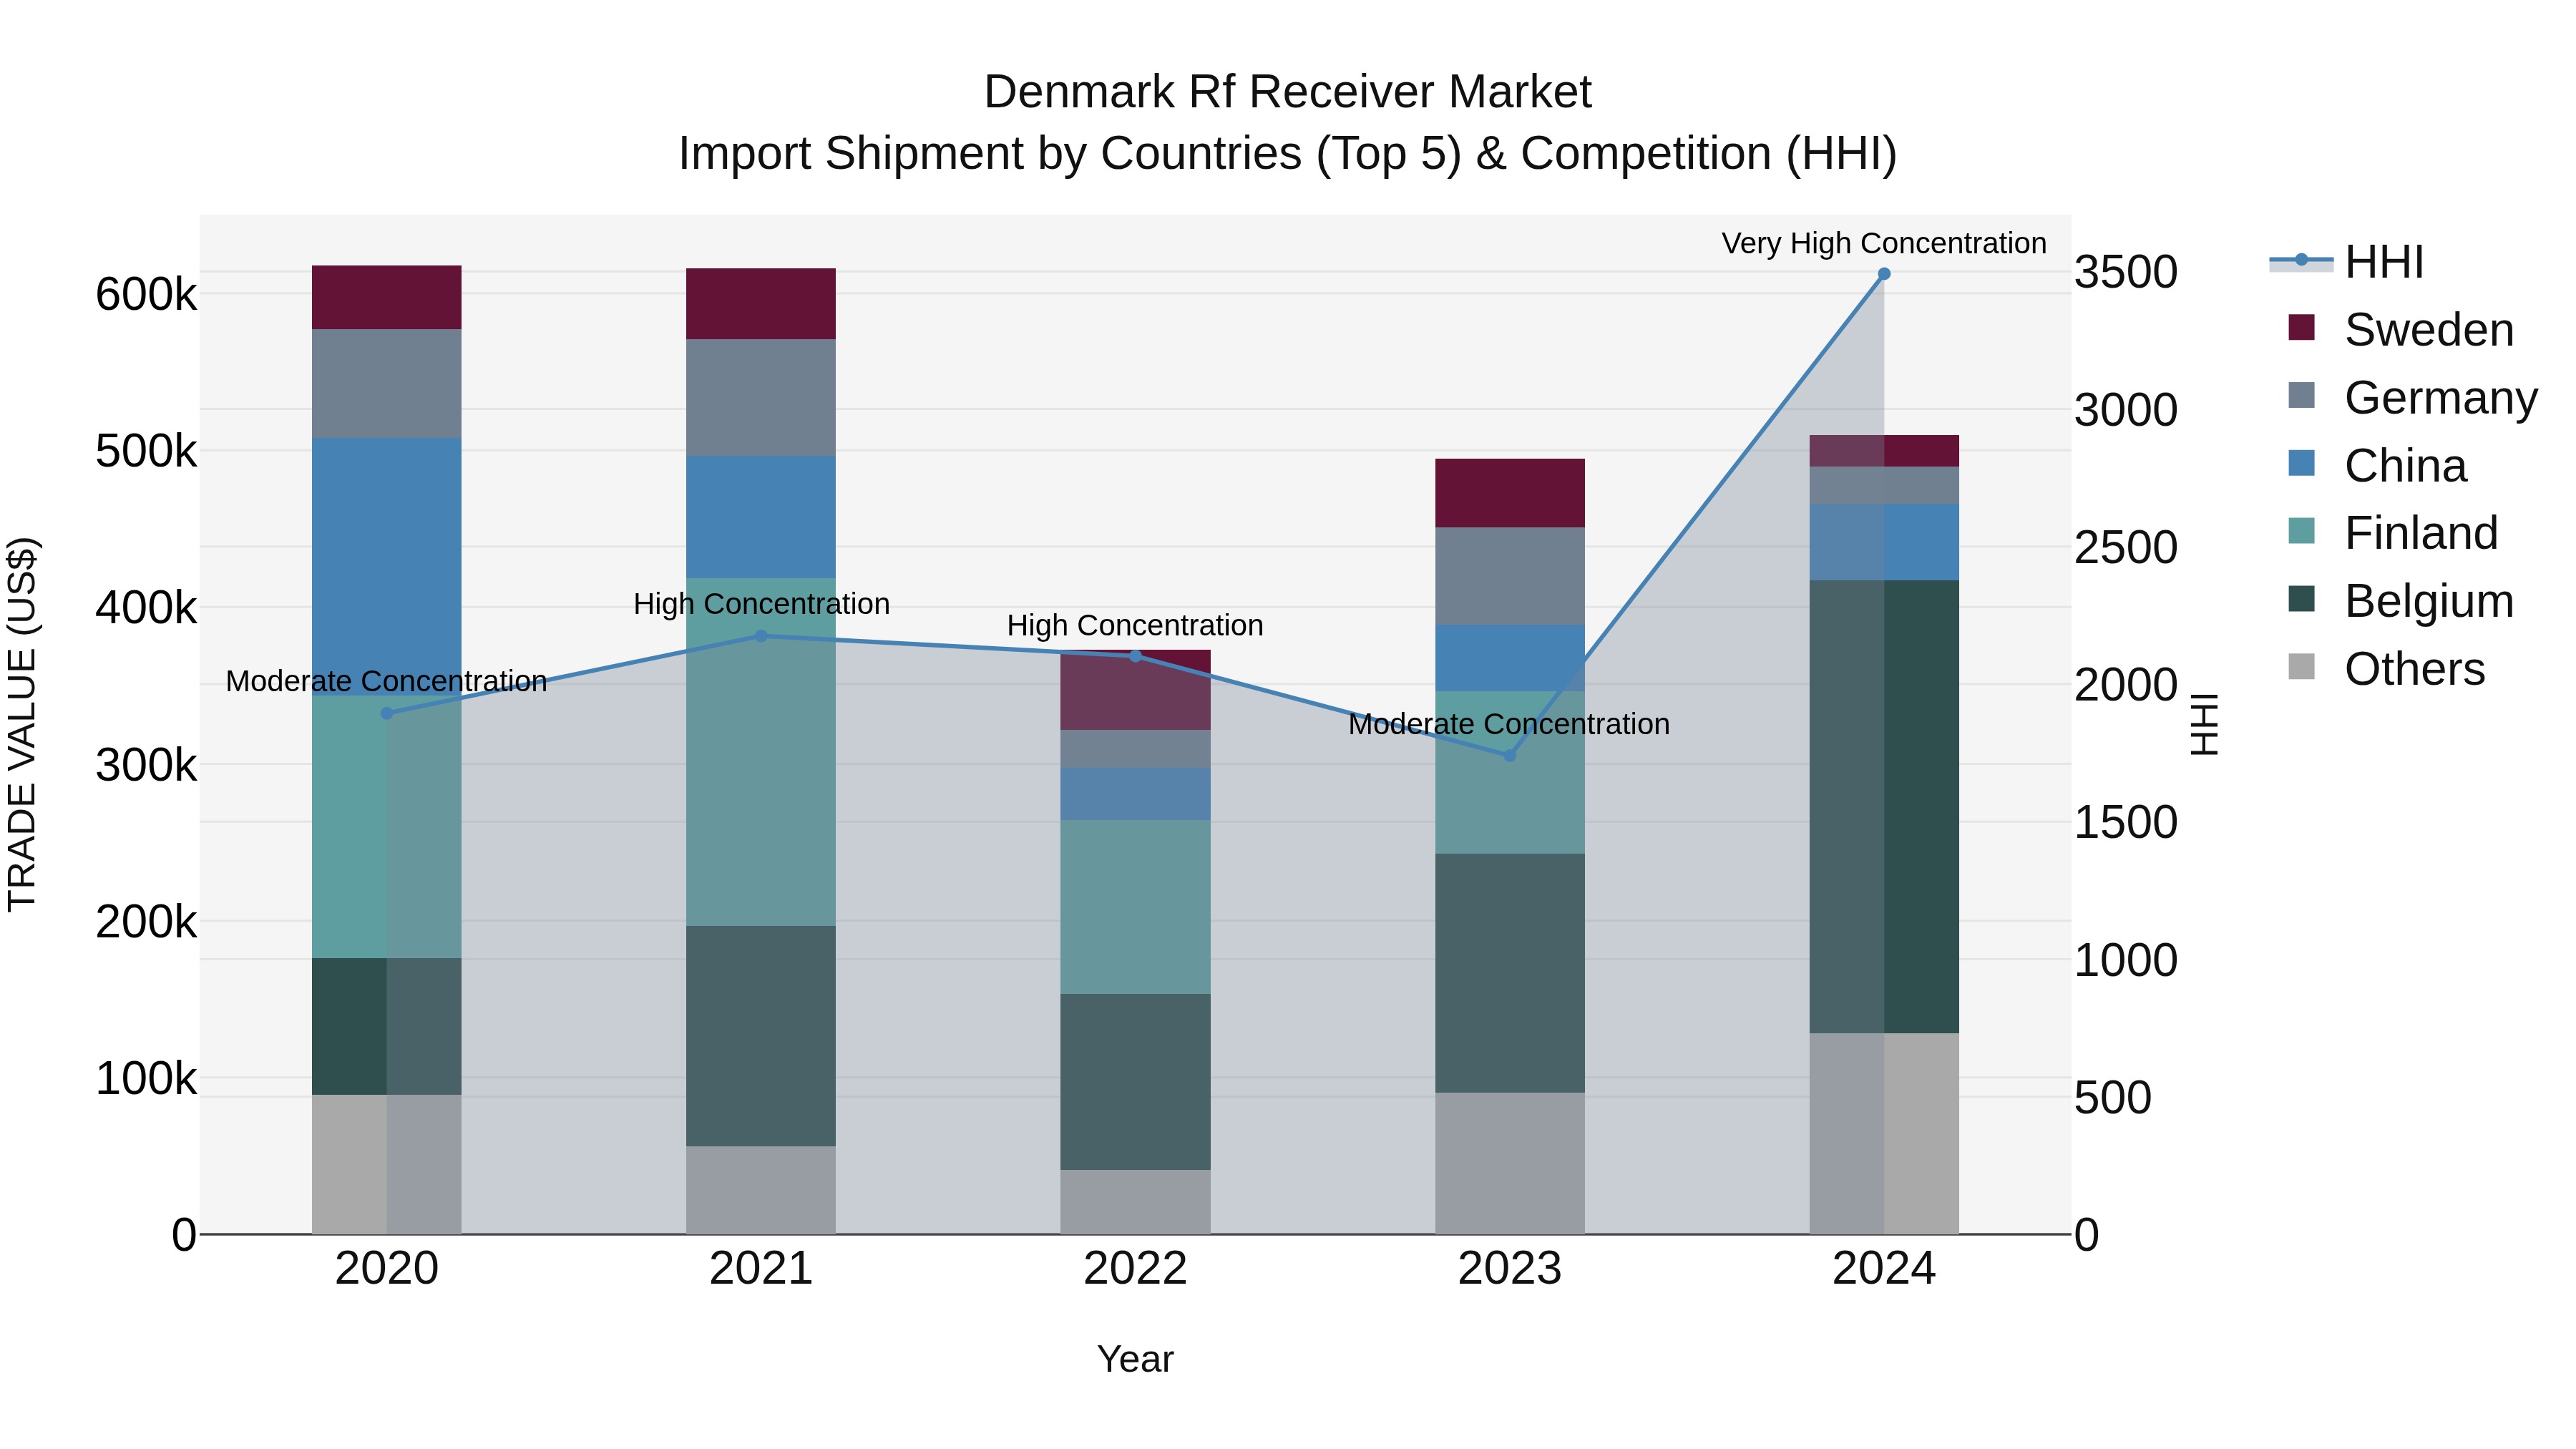This screenshot has width=2576, height=1449.
Task: Click the Finland teal legend swatch
Action: click(2301, 531)
